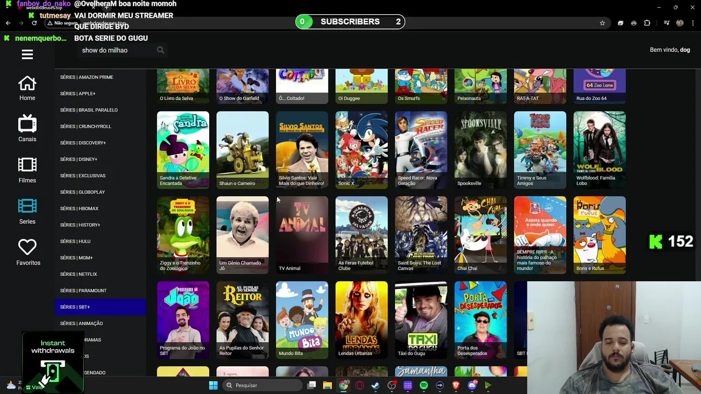Select SÉRIES | HULU category
Screen dimensions: 701x394
pyautogui.click(x=100, y=241)
